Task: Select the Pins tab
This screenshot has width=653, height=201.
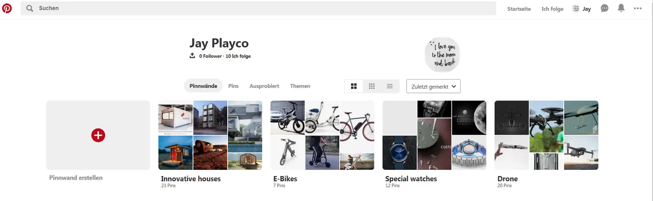Action: [233, 86]
